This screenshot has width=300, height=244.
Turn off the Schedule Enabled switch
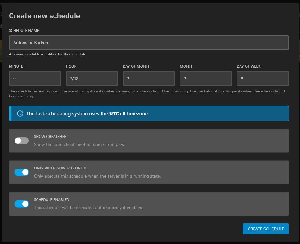click(22, 204)
